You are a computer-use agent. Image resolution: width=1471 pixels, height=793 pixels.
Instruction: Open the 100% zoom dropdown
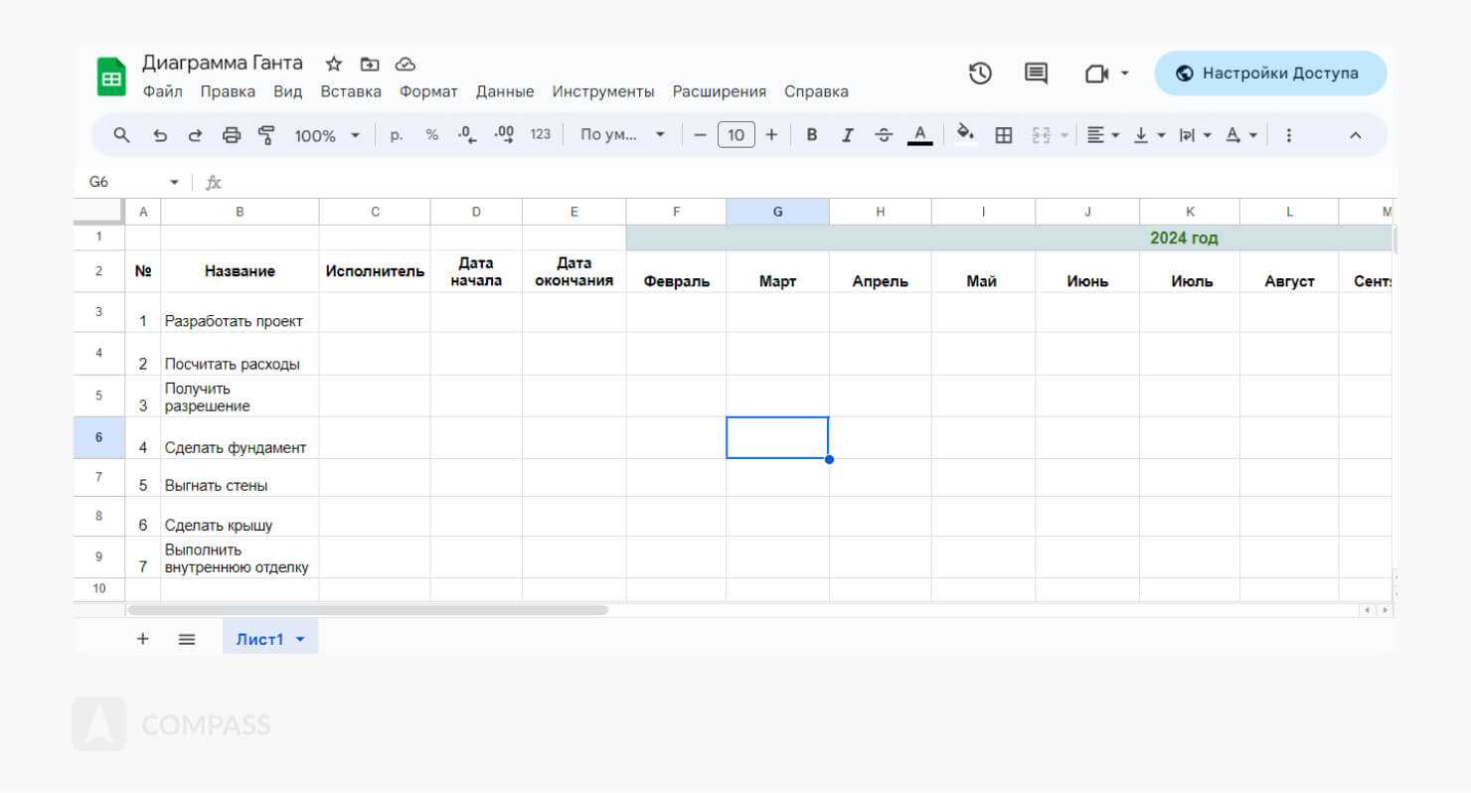[x=327, y=135]
